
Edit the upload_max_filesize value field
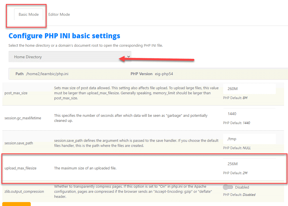coord(249,164)
